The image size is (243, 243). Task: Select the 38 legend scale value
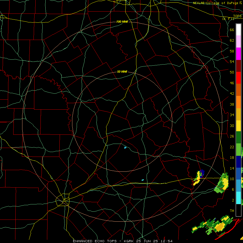[x=232, y=104]
